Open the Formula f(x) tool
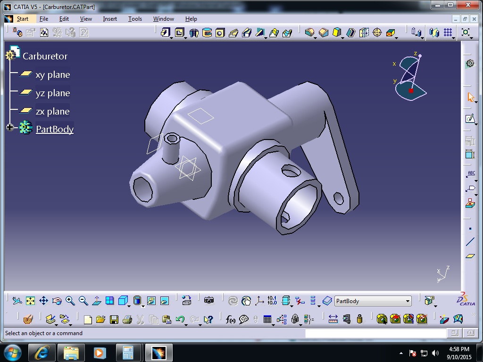 click(x=230, y=320)
